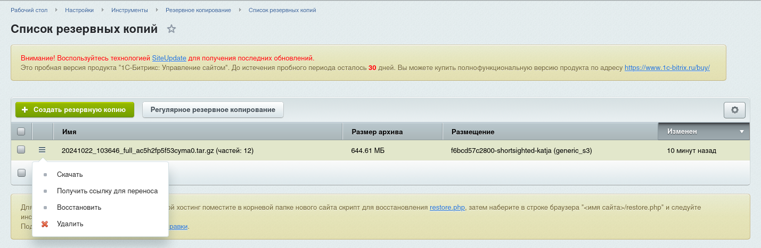Tick the select-all checkbox in table header

point(21,131)
